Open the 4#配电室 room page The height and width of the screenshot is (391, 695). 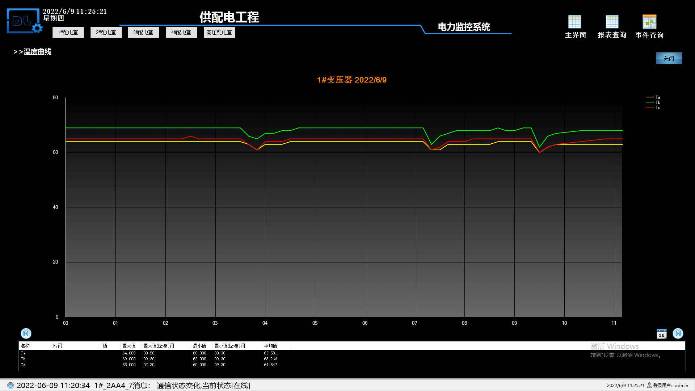pos(181,33)
